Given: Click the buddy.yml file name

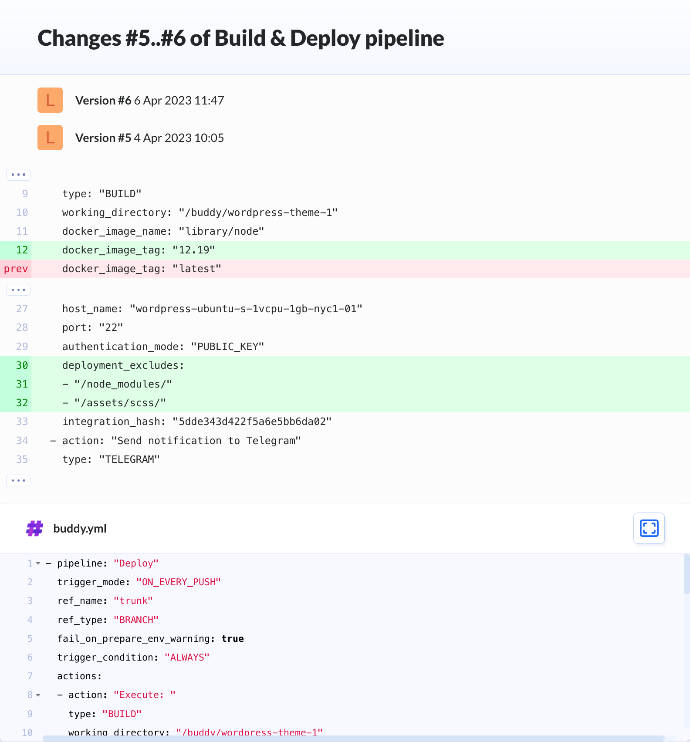Looking at the screenshot, I should click(80, 528).
